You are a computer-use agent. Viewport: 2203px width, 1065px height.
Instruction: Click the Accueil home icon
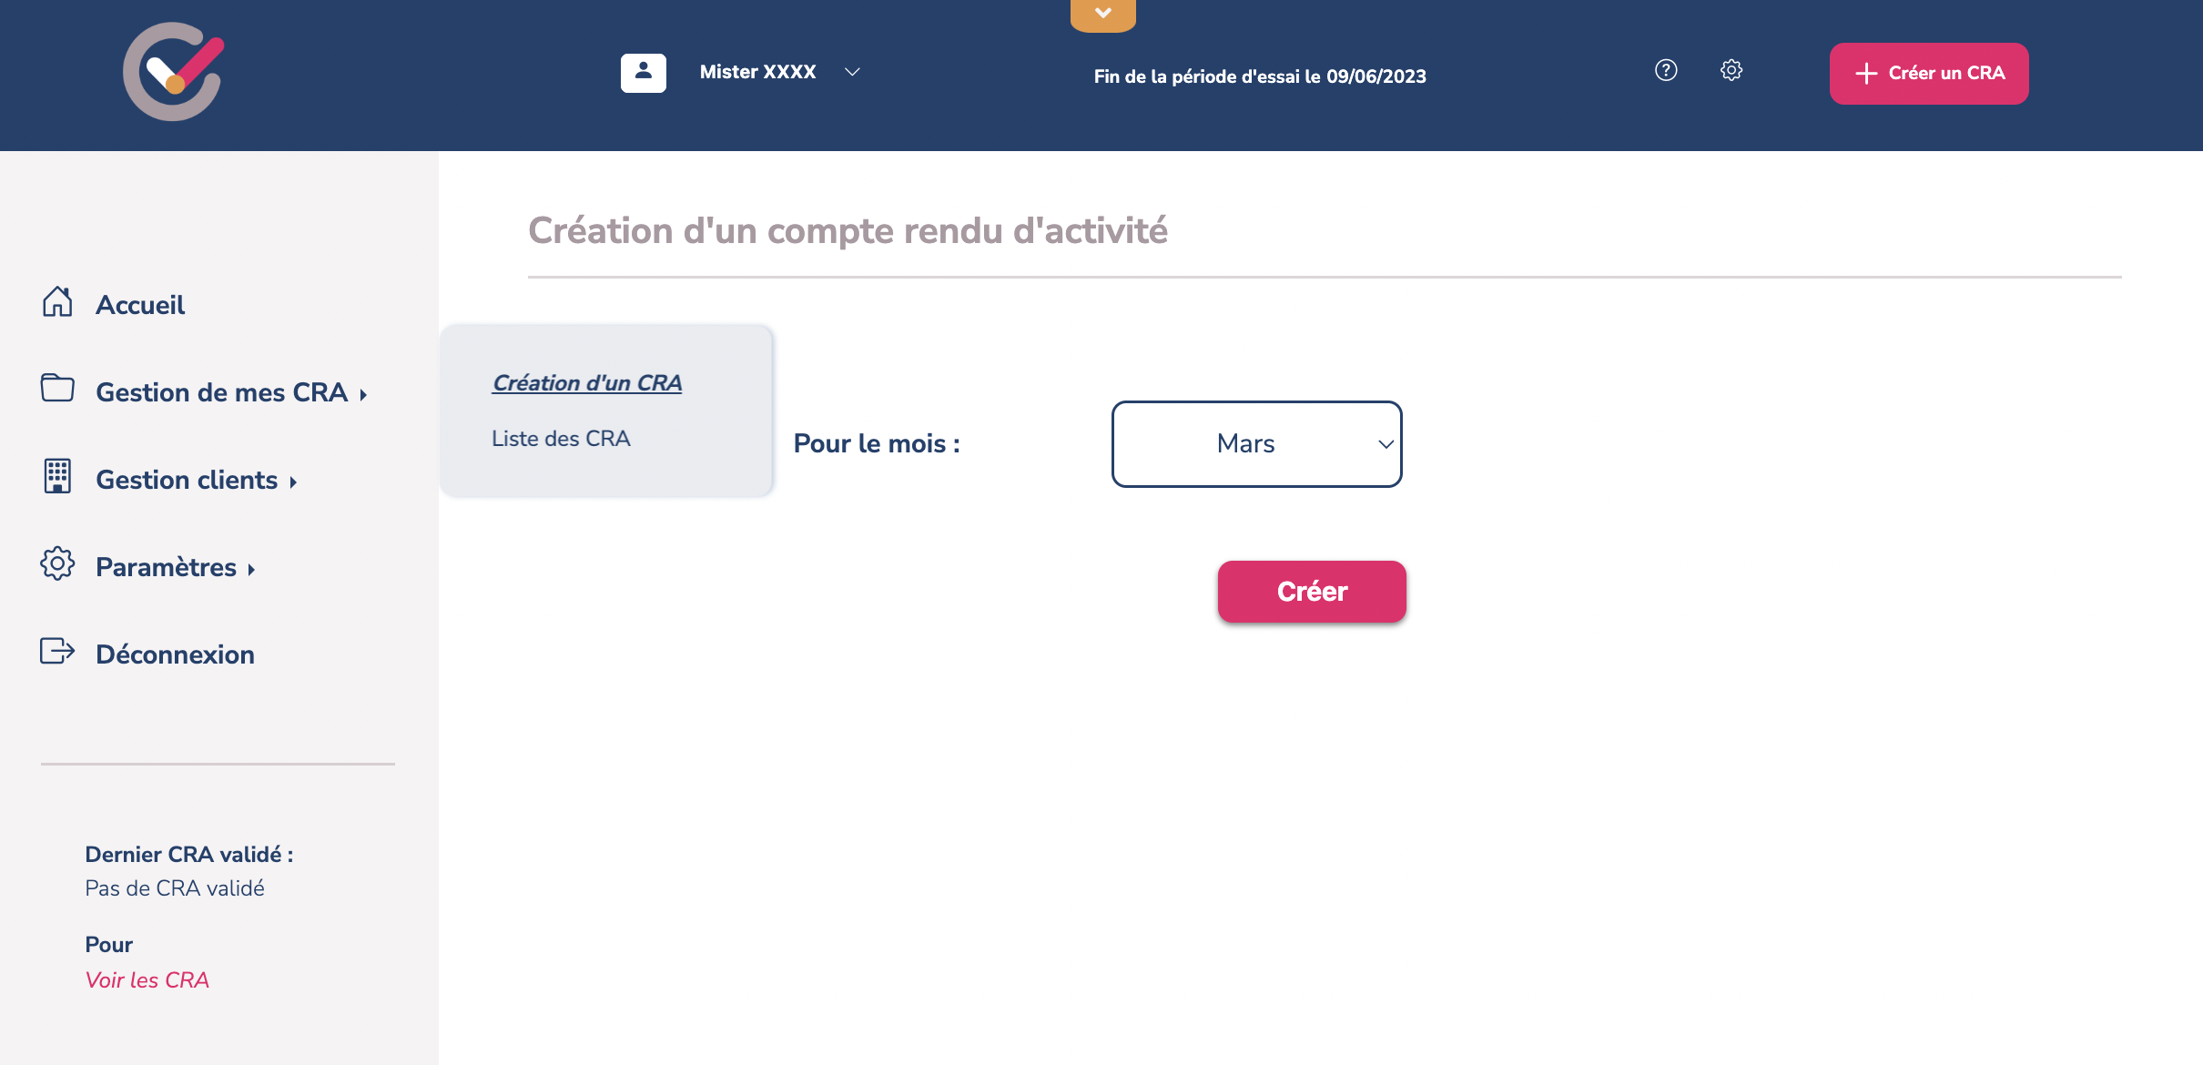point(57,302)
